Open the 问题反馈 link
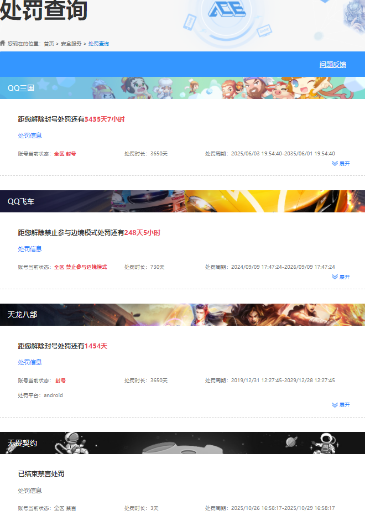This screenshot has width=365, height=516. click(332, 65)
